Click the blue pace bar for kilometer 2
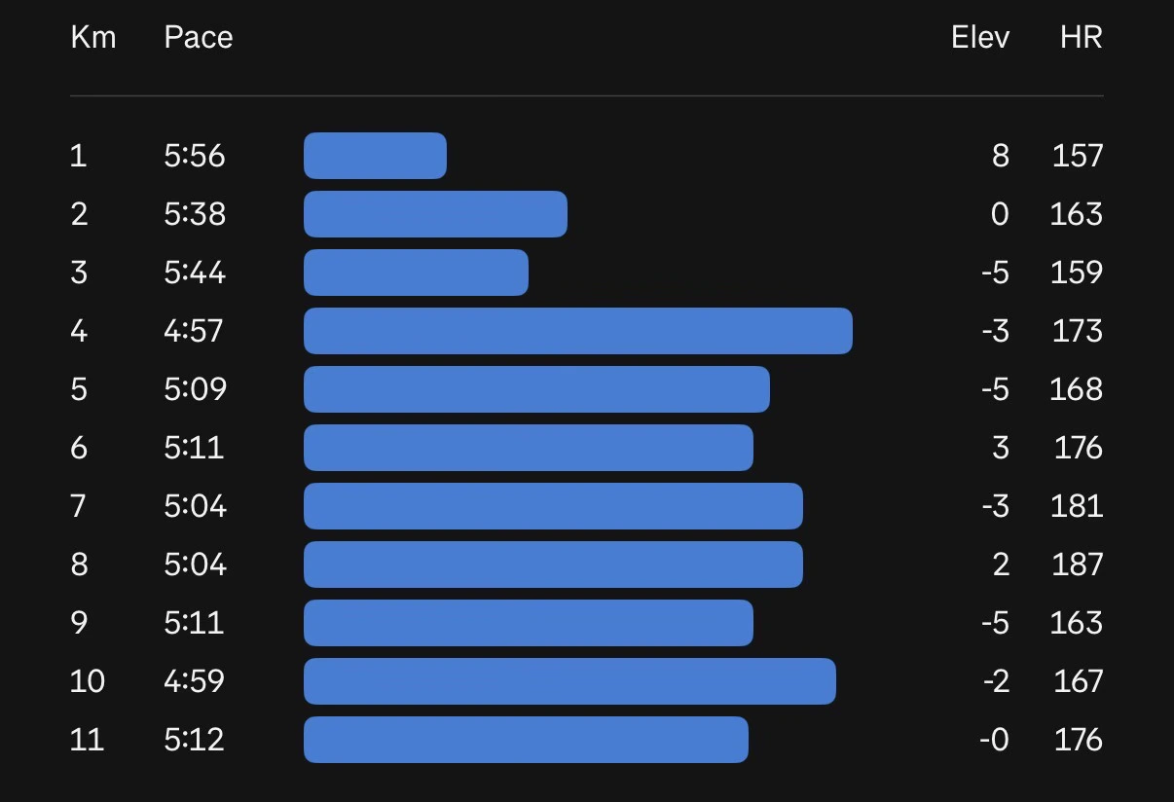1174x802 pixels. (x=435, y=214)
